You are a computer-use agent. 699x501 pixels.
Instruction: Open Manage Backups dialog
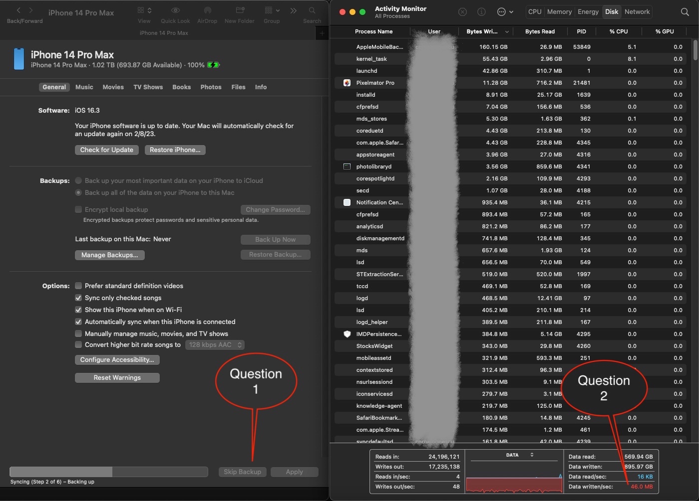[110, 255]
